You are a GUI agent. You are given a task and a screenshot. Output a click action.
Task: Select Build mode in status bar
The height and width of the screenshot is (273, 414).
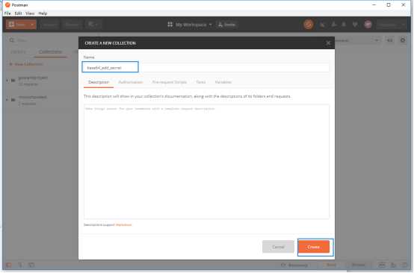pos(331,265)
